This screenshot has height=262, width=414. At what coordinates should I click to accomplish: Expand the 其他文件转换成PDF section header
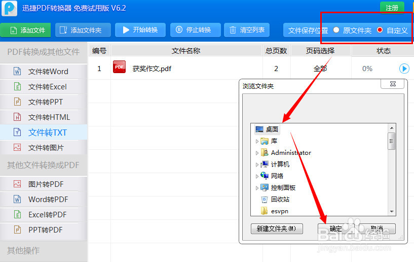pos(44,165)
